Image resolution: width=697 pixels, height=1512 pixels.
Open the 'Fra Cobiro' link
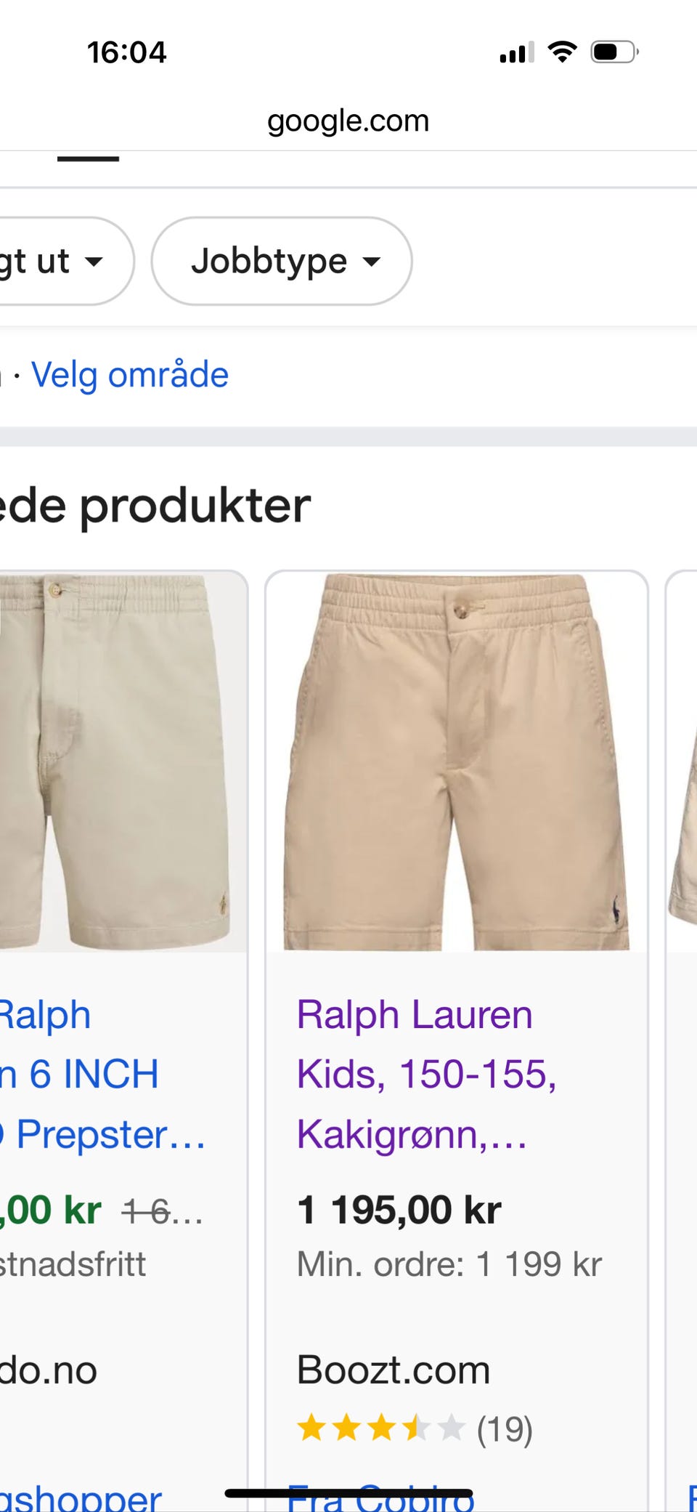coord(380,1498)
